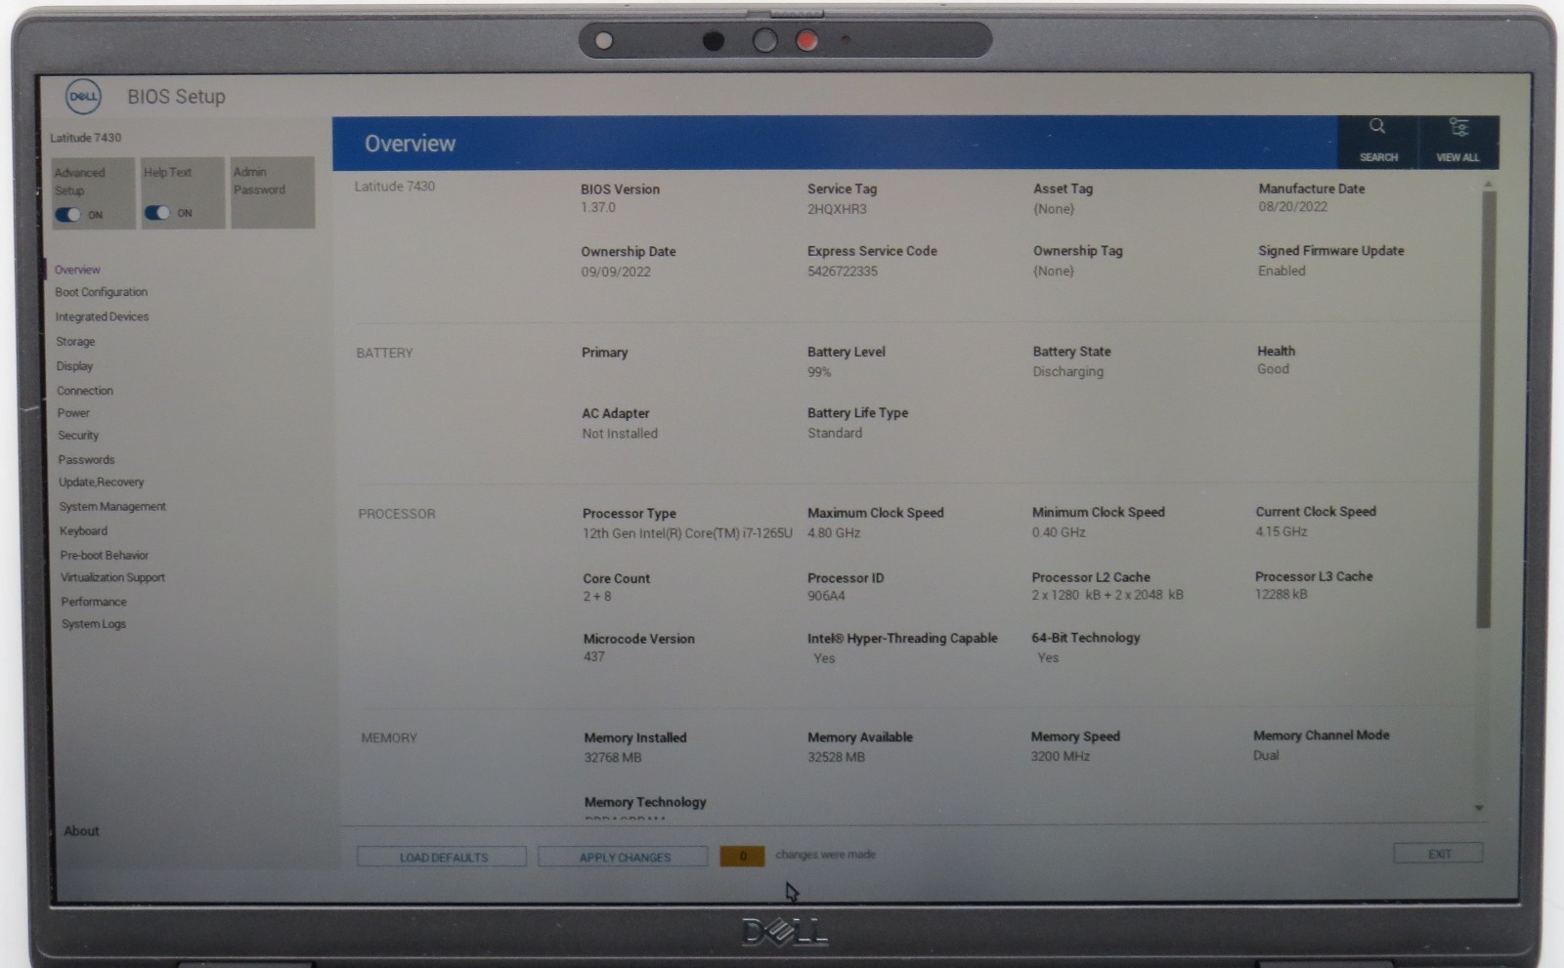Click Processor ID 906A4 value
This screenshot has width=1564, height=968.
point(826,596)
